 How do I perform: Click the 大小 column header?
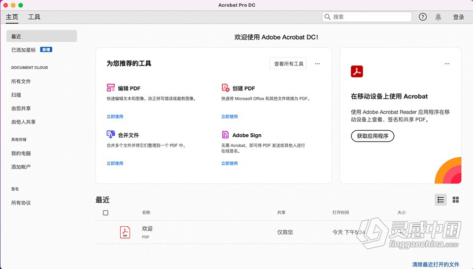pos(402,212)
